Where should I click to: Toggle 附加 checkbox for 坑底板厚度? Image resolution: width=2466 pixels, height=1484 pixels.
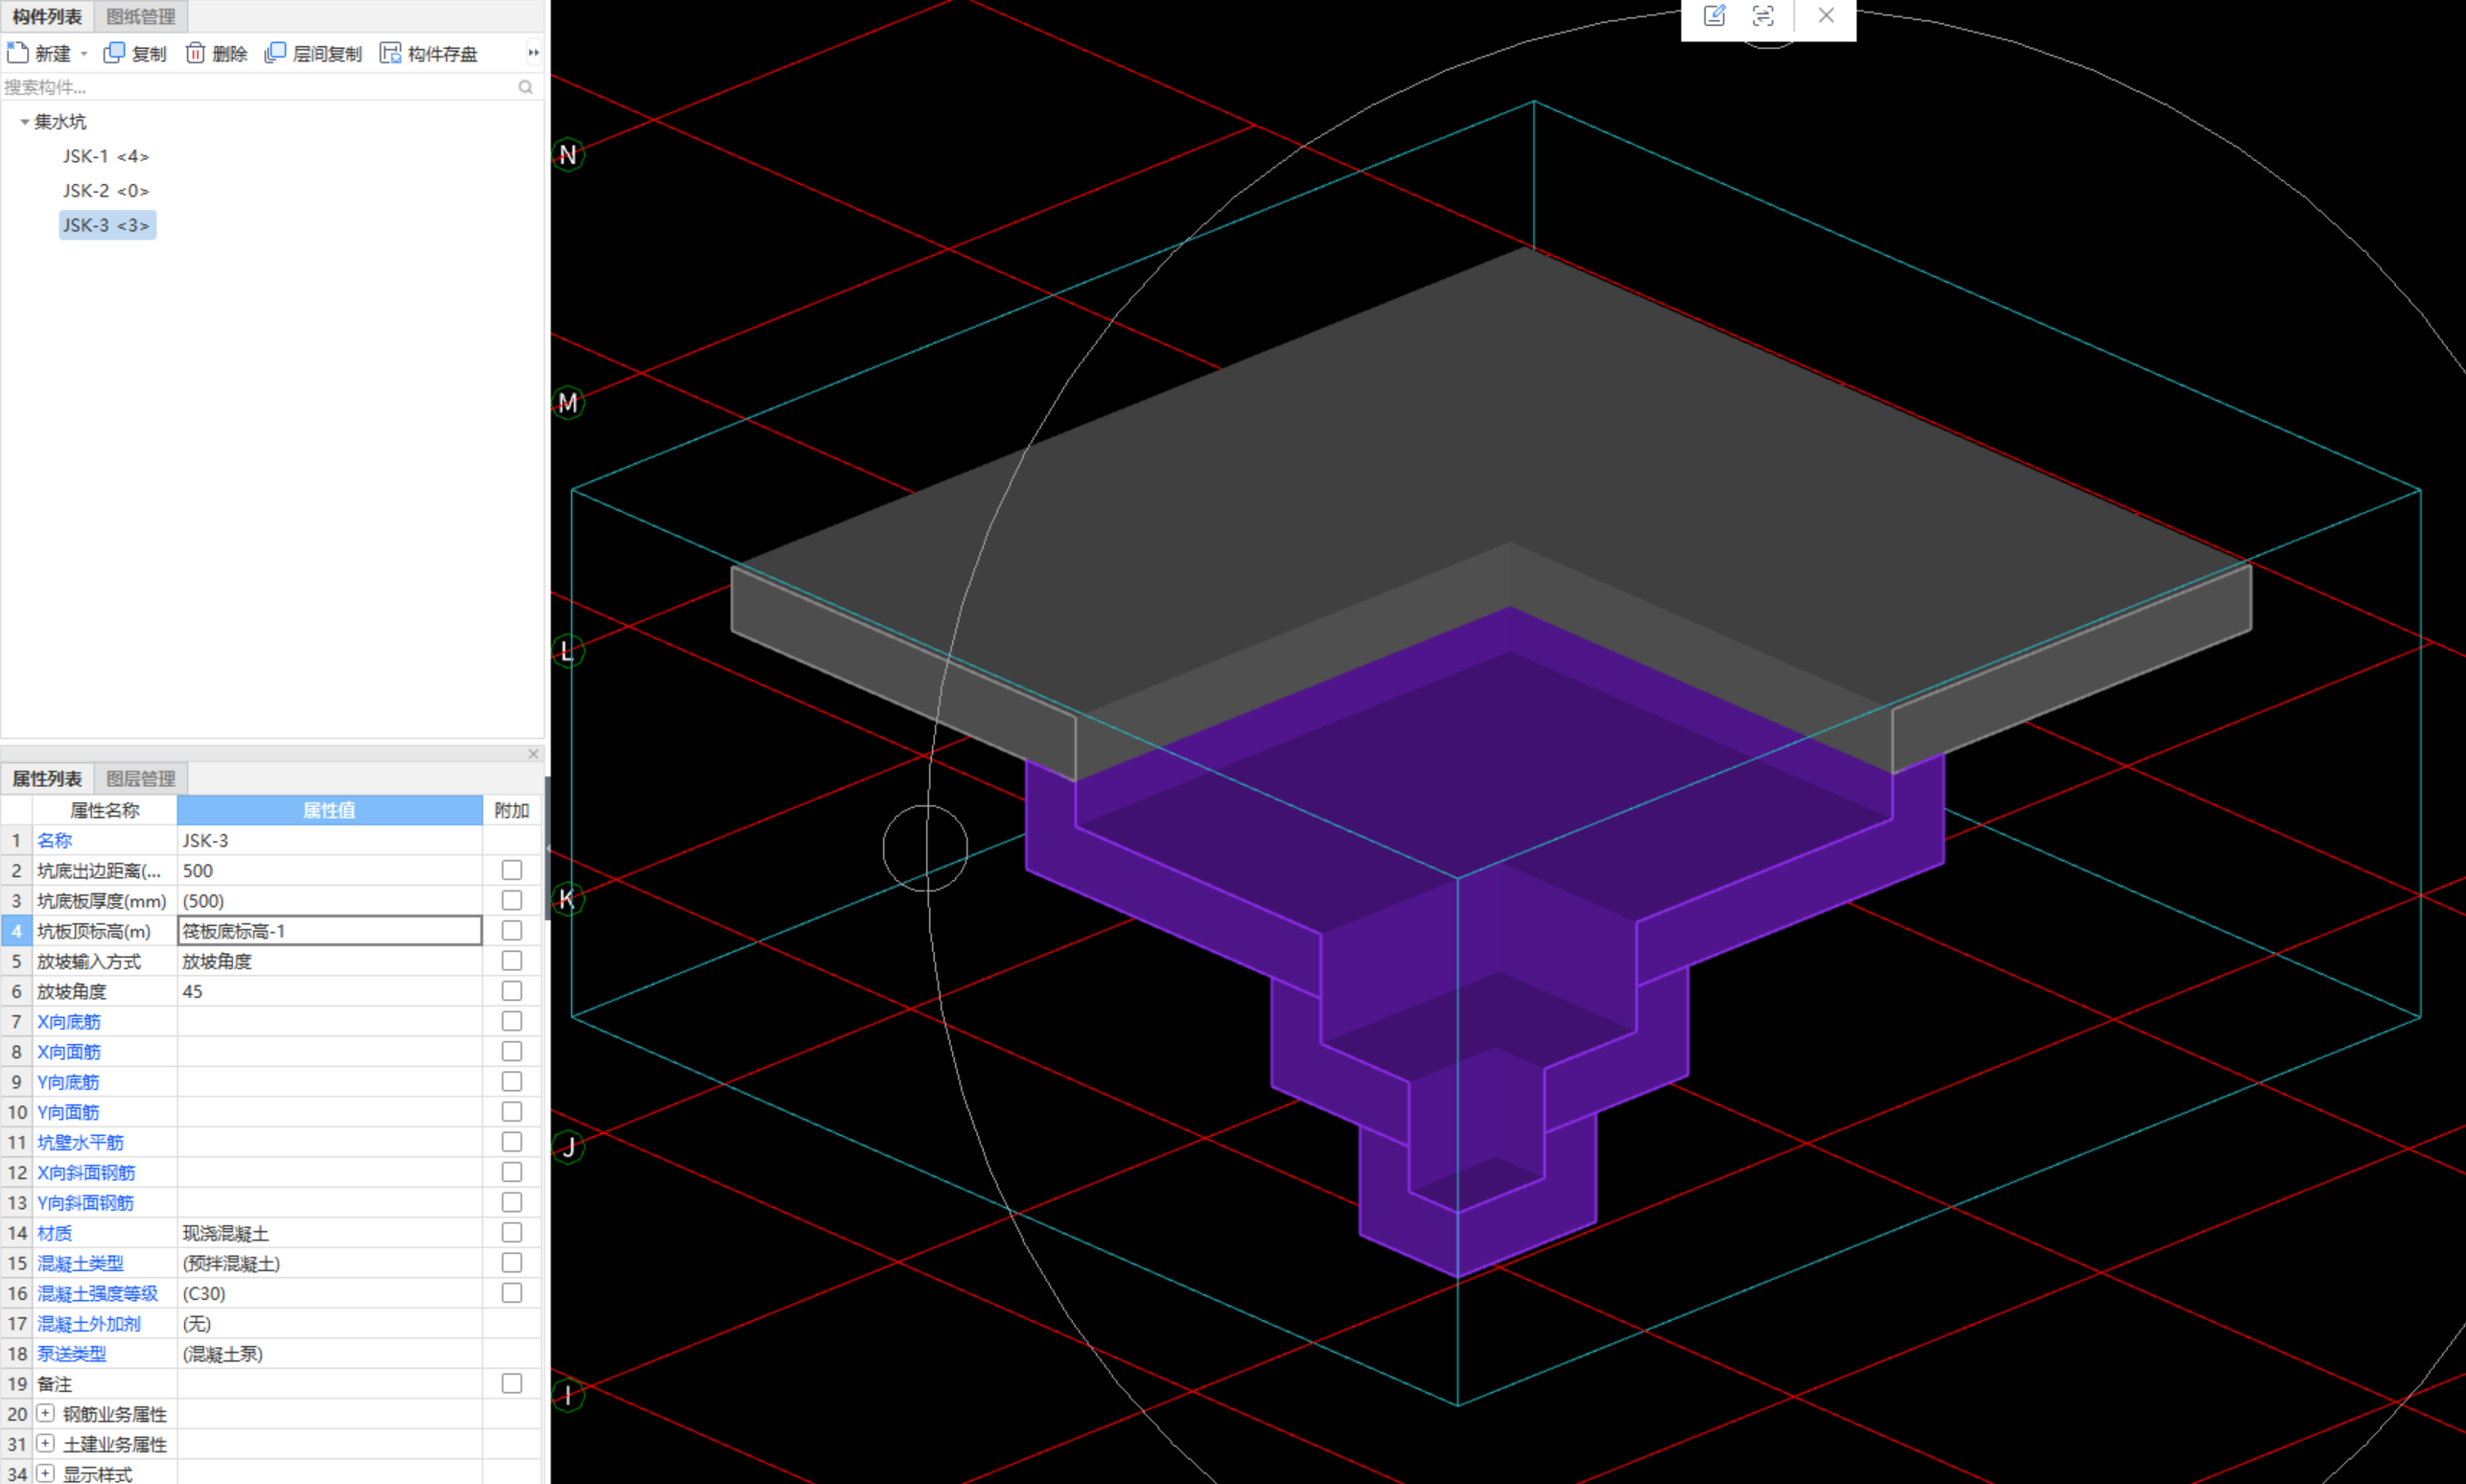[512, 900]
